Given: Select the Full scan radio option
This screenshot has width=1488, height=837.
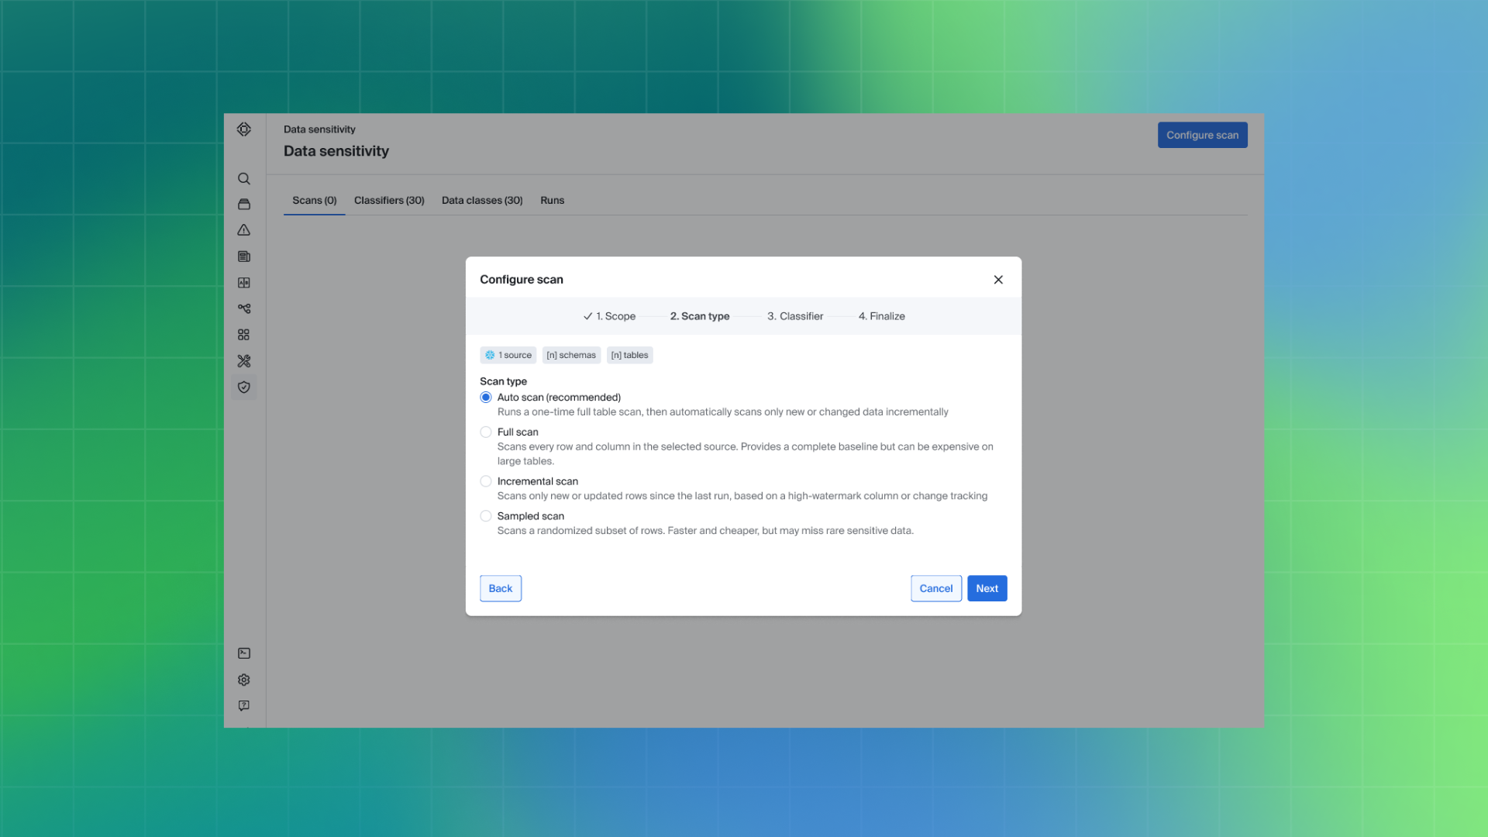Looking at the screenshot, I should point(486,432).
